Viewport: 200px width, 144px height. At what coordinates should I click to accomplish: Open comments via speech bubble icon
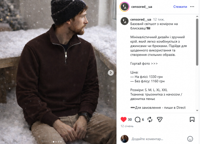(137, 120)
